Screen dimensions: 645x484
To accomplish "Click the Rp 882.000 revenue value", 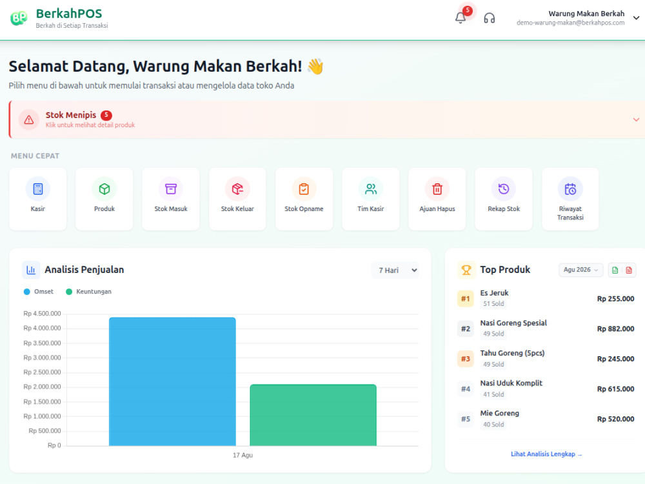I will point(615,329).
